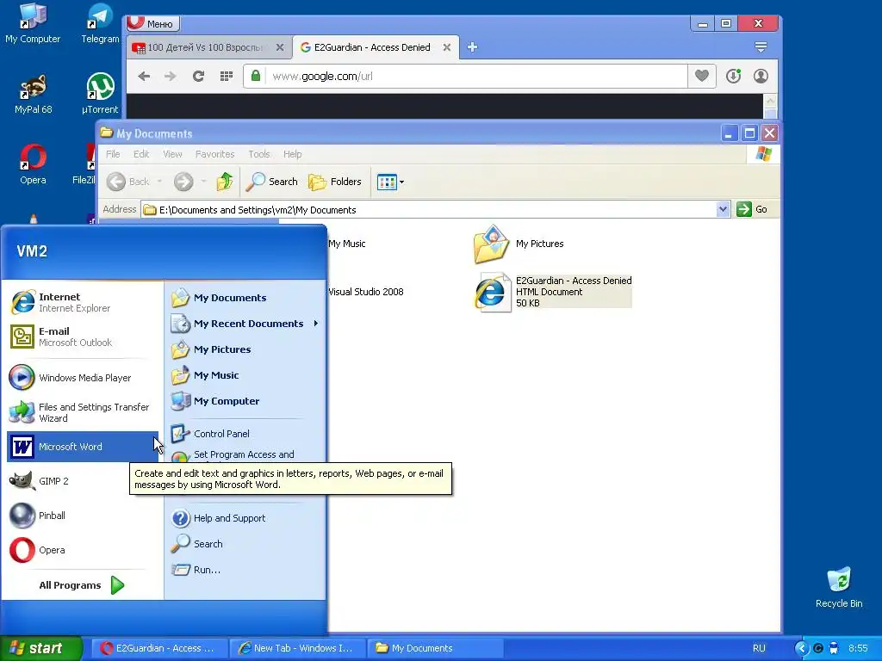Click Search in Explorer toolbar

[x=272, y=182]
